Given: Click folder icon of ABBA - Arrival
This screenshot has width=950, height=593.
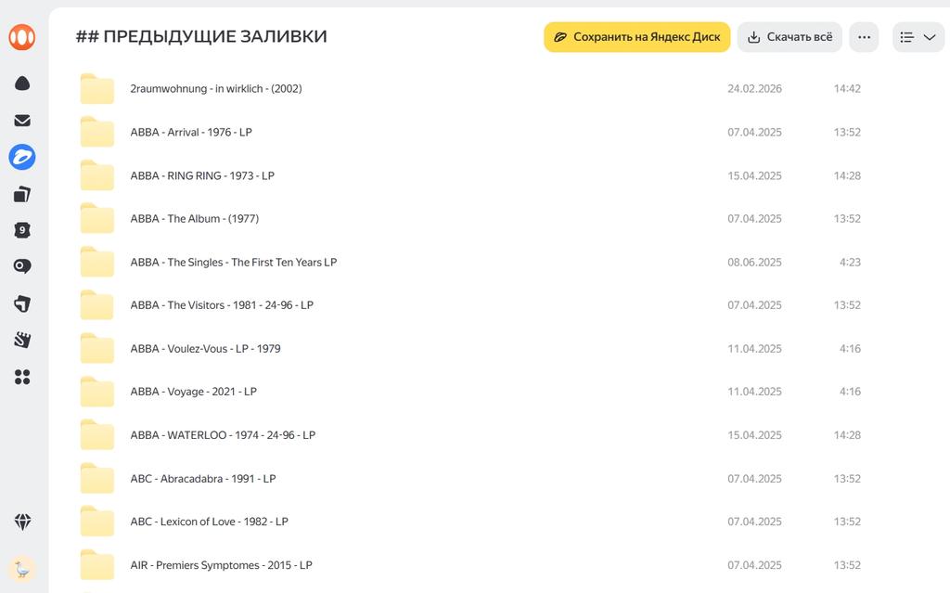Looking at the screenshot, I should tap(96, 132).
